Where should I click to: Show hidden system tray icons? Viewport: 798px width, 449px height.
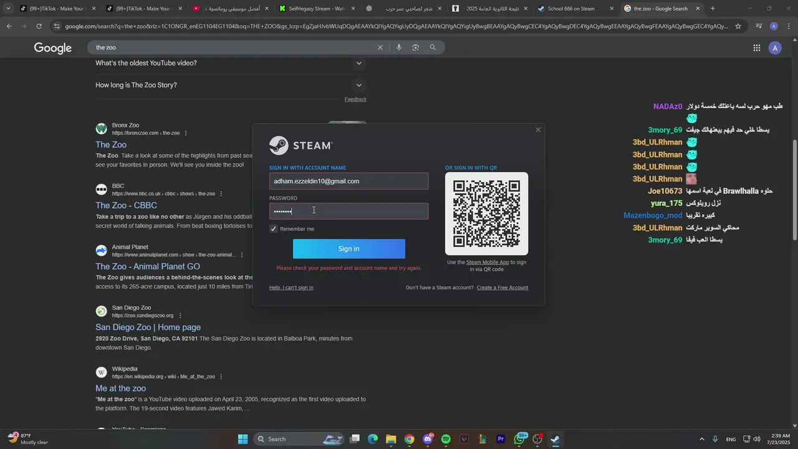click(701, 439)
